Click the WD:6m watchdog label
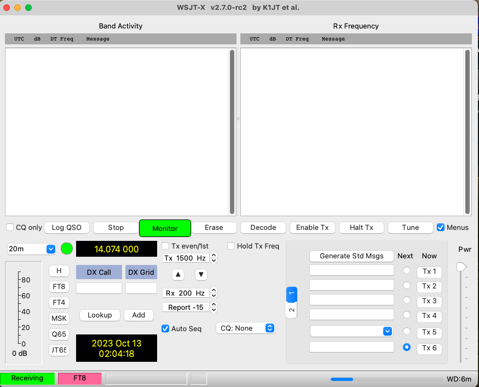 pos(459,379)
